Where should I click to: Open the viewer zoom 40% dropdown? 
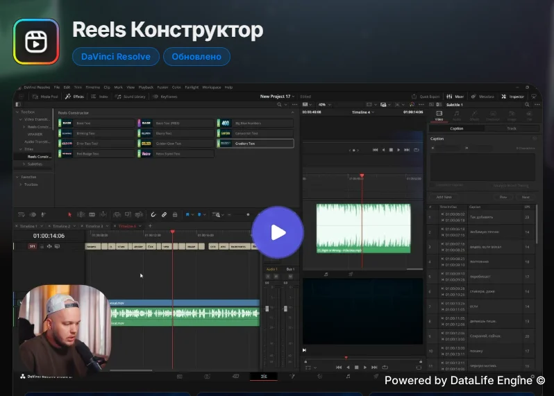[x=324, y=105]
